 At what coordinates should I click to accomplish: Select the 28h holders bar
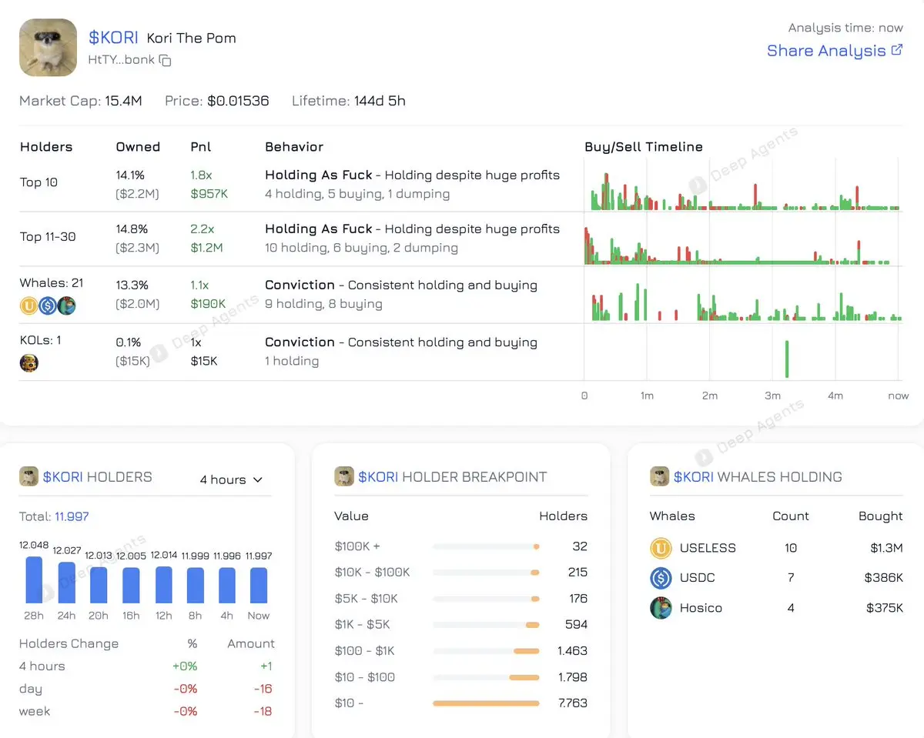[x=34, y=579]
